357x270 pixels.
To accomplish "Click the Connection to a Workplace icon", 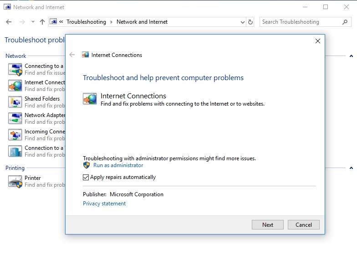I will click(15, 151).
